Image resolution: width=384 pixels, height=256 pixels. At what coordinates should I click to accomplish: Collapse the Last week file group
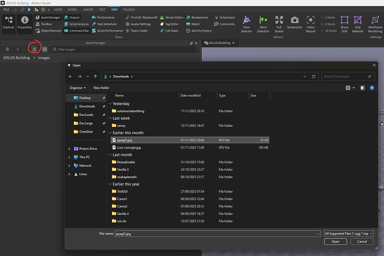point(110,118)
